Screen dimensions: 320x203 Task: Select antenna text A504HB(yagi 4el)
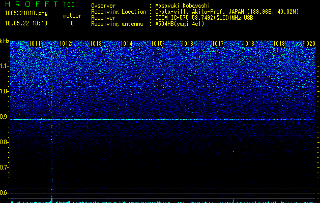pos(180,24)
